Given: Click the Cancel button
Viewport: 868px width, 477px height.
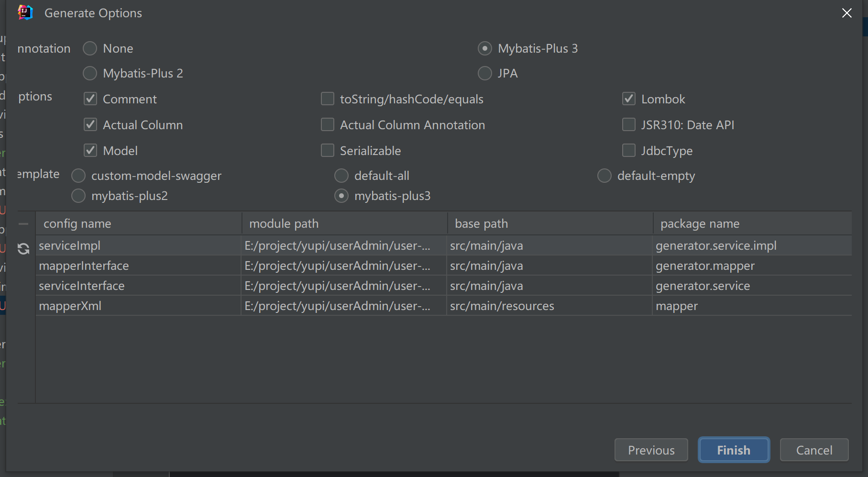Looking at the screenshot, I should click(x=814, y=450).
